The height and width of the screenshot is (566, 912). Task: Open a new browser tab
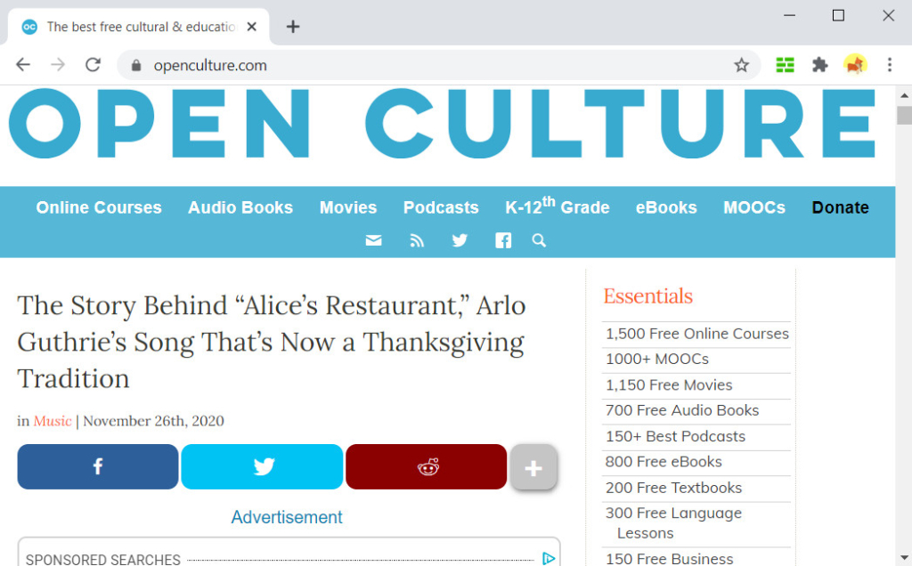(293, 27)
